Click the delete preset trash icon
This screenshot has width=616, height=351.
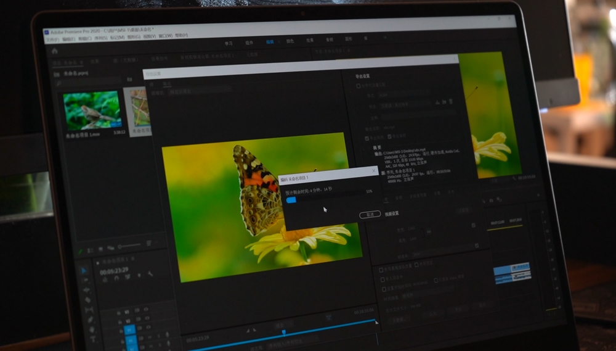click(x=451, y=102)
